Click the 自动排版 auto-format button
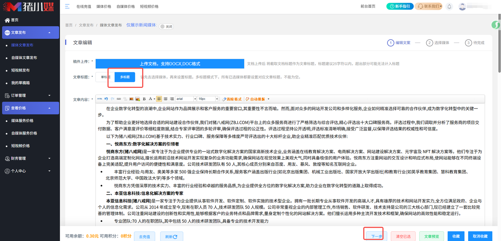 click(255, 99)
